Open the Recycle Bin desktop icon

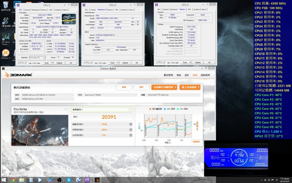click(x=6, y=6)
